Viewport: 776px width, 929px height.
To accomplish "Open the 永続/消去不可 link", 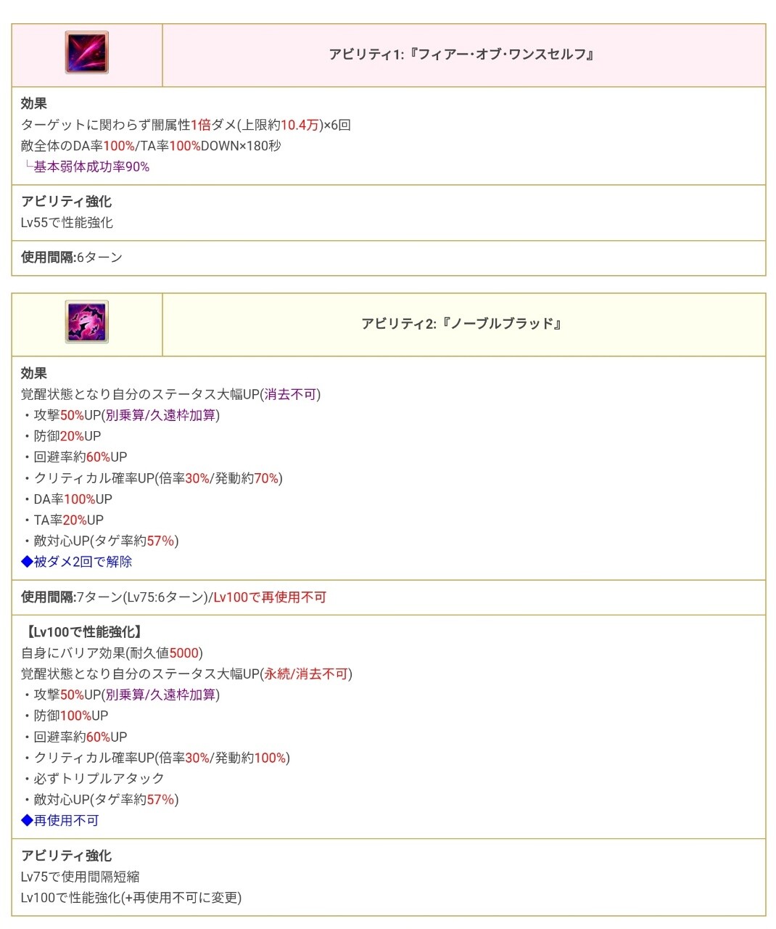I will tap(305, 674).
